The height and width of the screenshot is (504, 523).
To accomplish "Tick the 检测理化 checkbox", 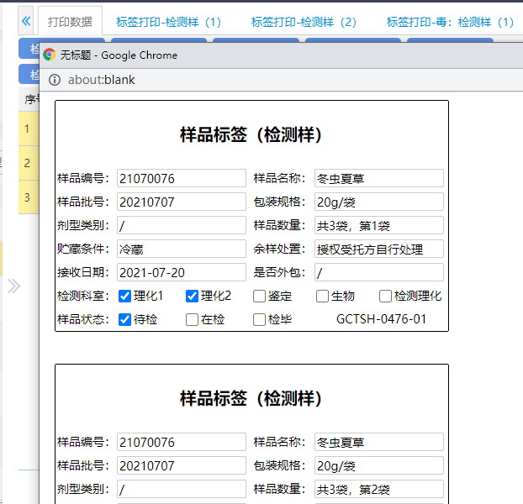I will tap(385, 296).
